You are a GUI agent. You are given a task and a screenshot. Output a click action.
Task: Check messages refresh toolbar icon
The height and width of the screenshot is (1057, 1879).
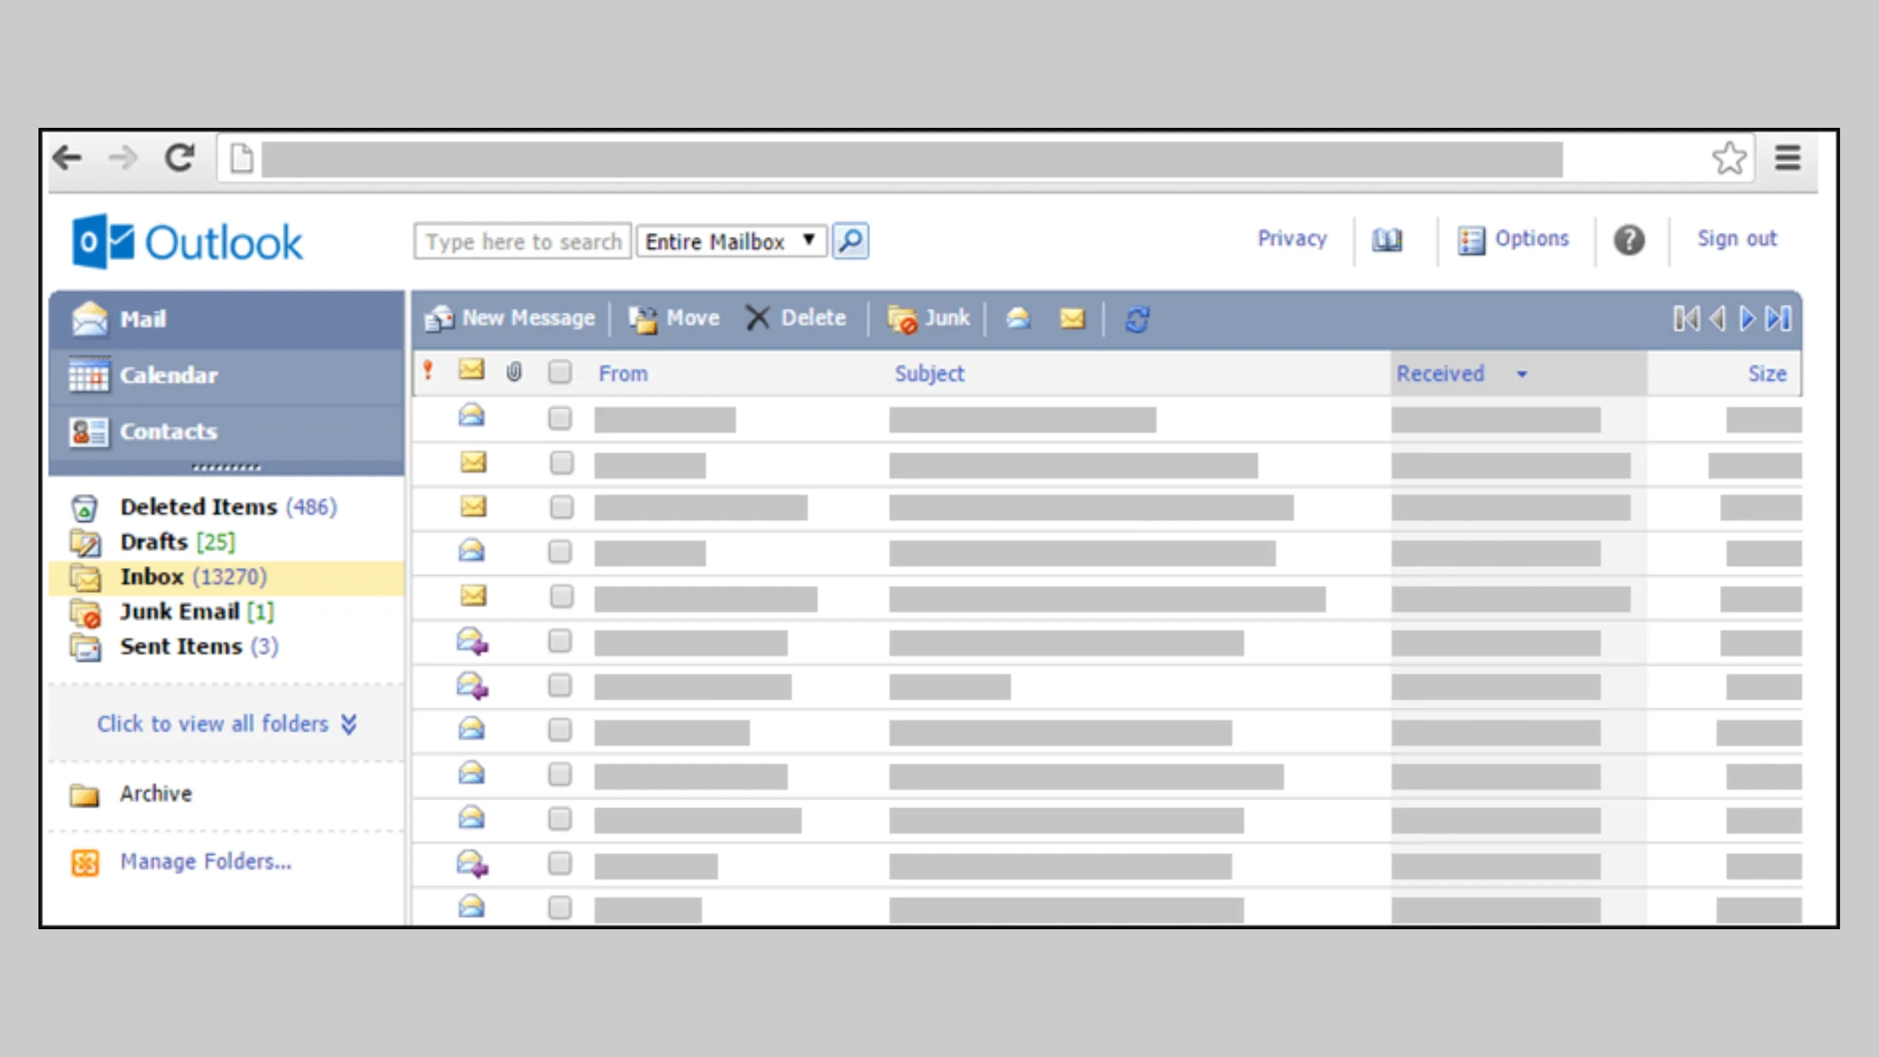click(1137, 319)
